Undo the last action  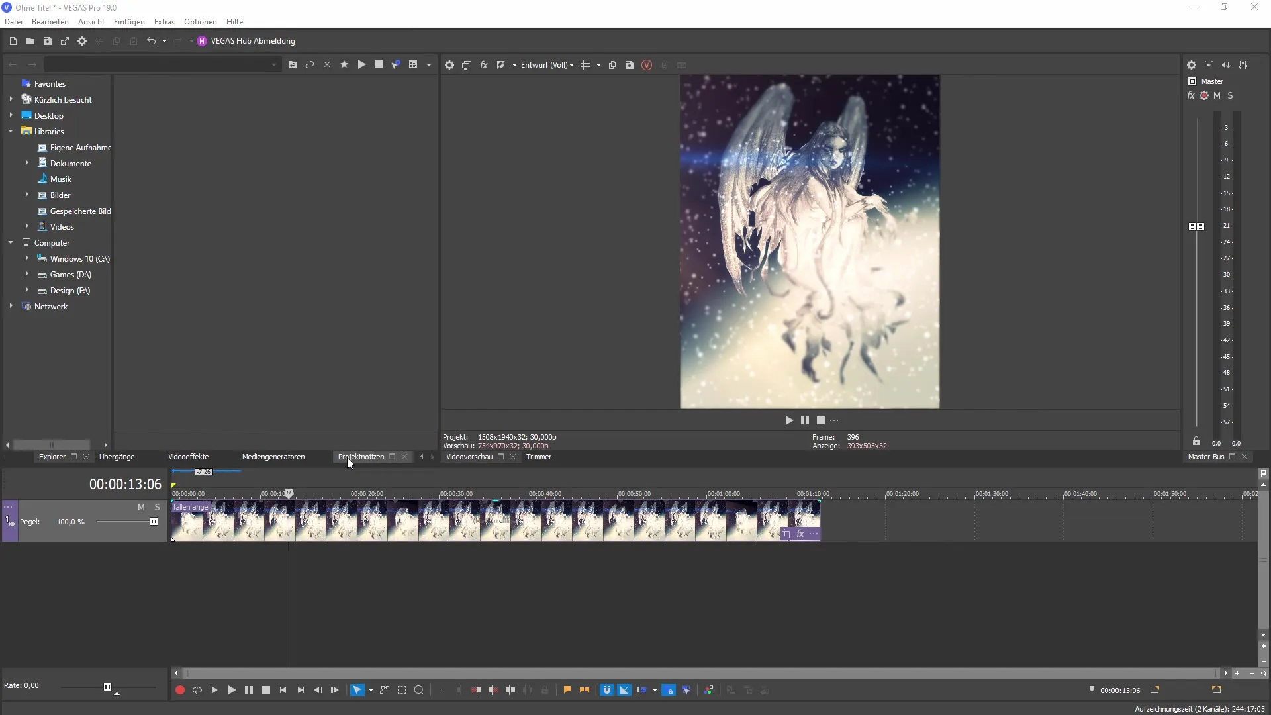click(151, 41)
